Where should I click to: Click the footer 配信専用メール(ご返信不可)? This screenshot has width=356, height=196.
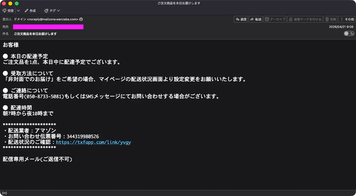tap(38, 159)
